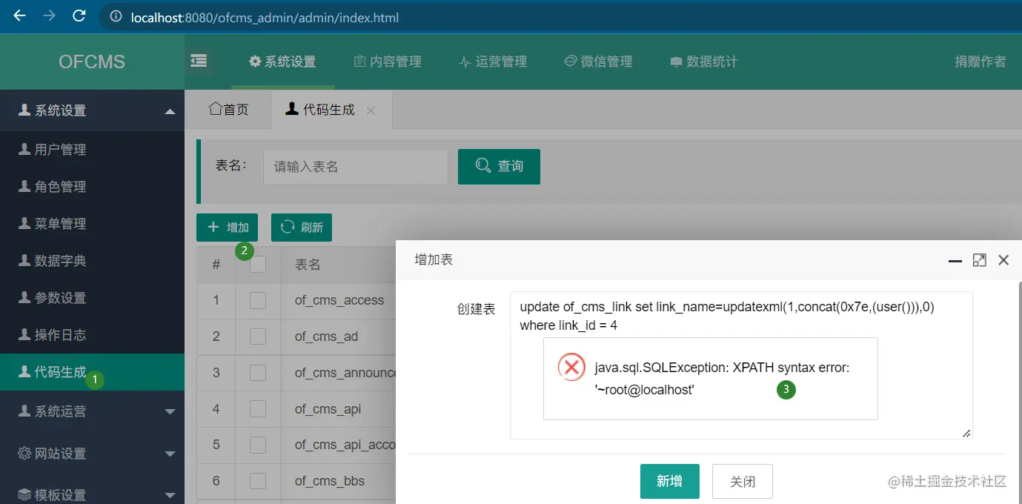Collapse the 系统设置 sidebar group
This screenshot has width=1022, height=504.
[x=92, y=110]
